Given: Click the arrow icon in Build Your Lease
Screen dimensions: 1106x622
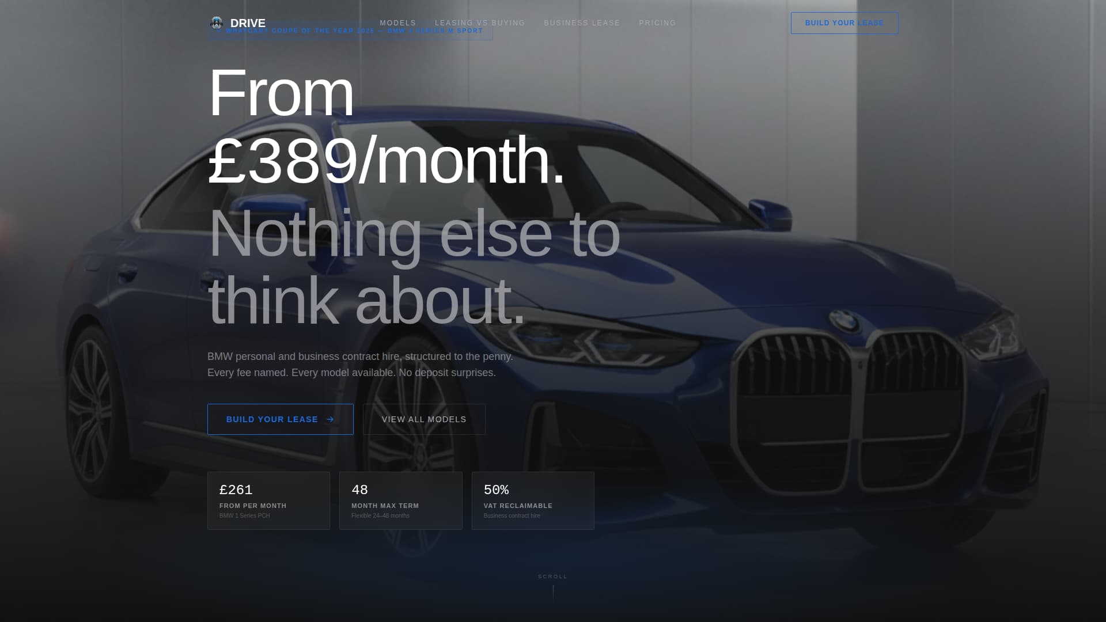Looking at the screenshot, I should 330,419.
